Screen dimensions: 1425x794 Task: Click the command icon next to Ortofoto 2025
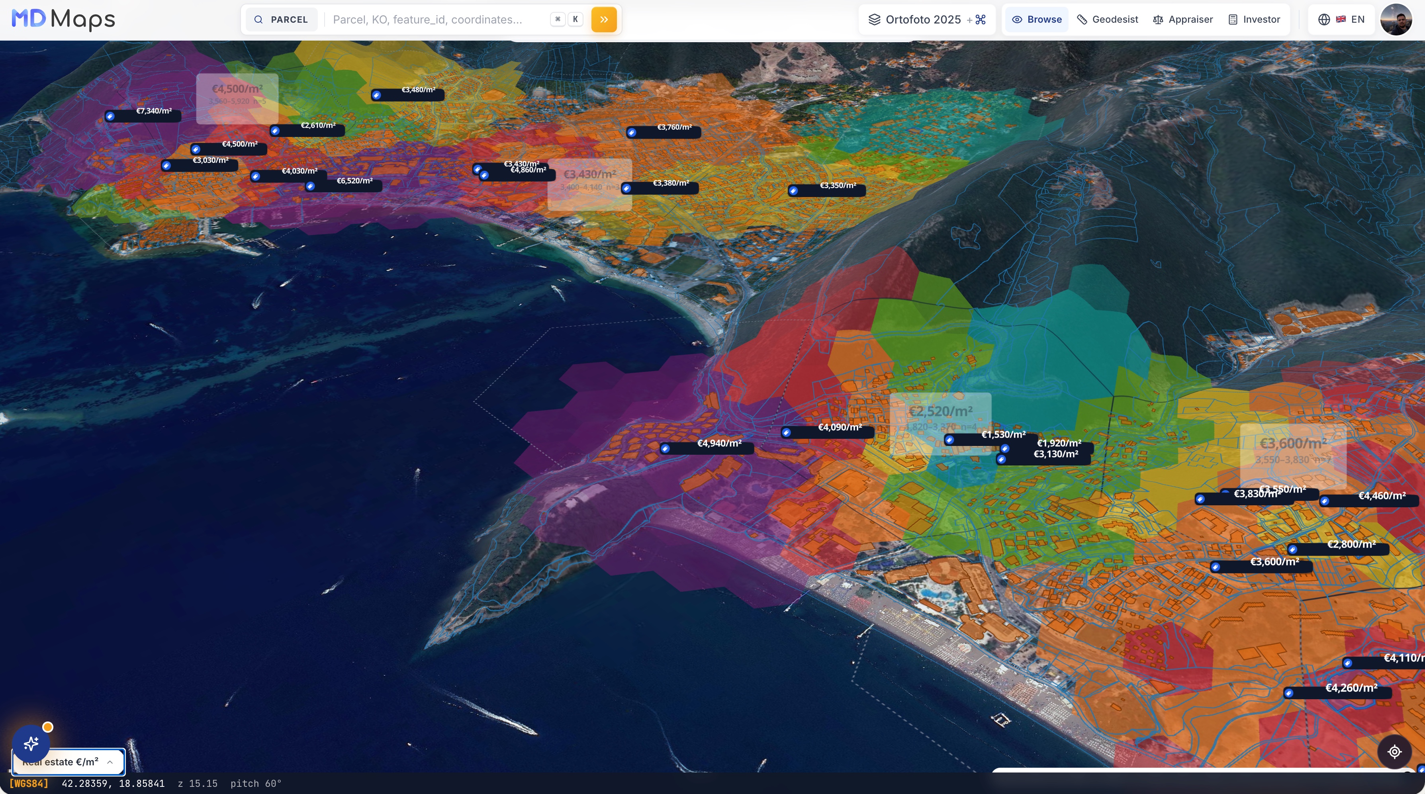[981, 20]
